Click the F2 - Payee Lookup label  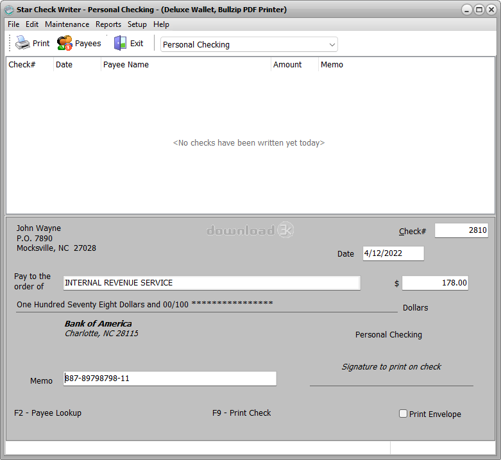coord(47,413)
